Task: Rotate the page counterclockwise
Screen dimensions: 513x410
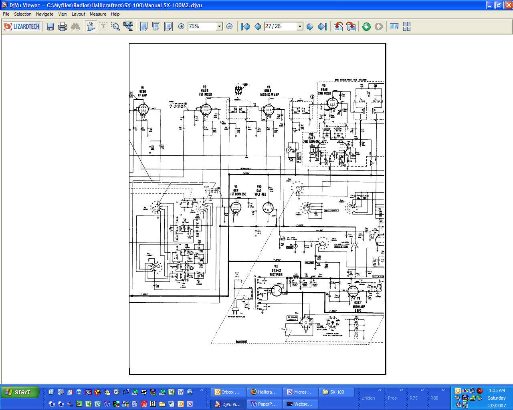Action: pos(339,26)
